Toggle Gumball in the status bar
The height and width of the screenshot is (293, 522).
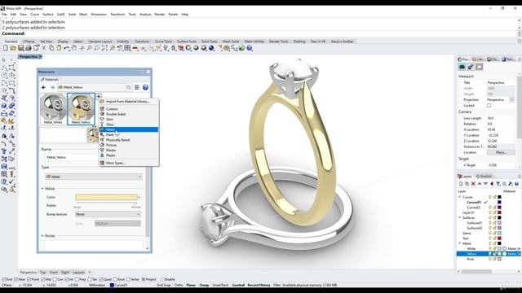pos(238,285)
